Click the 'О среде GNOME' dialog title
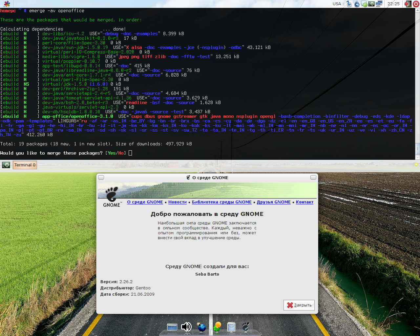Viewport: 420px width, 336px height. pos(210,178)
